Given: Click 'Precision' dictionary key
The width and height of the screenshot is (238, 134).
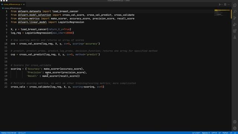Looking at the screenshot, I should tap(35, 73).
